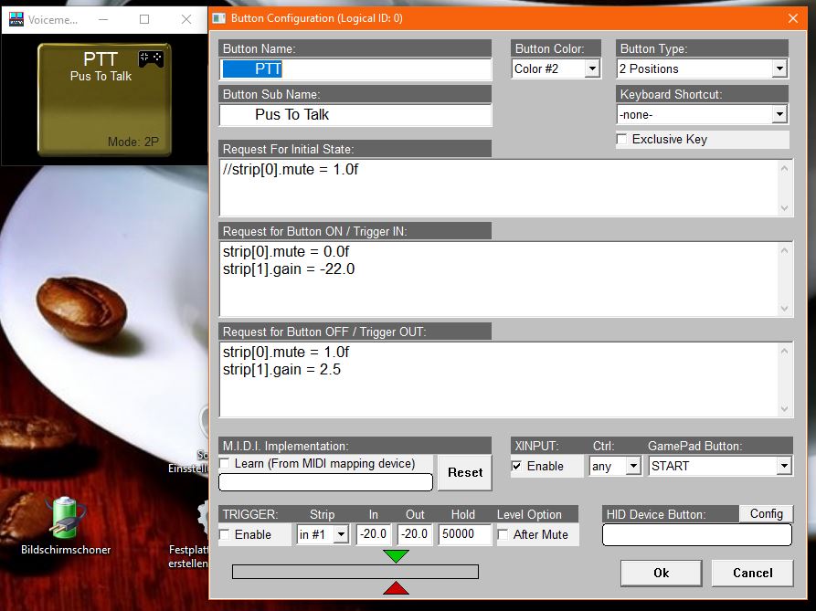The height and width of the screenshot is (611, 816).
Task: Click the PTT macro button in Voicemeeter window
Action: pyautogui.click(x=104, y=100)
